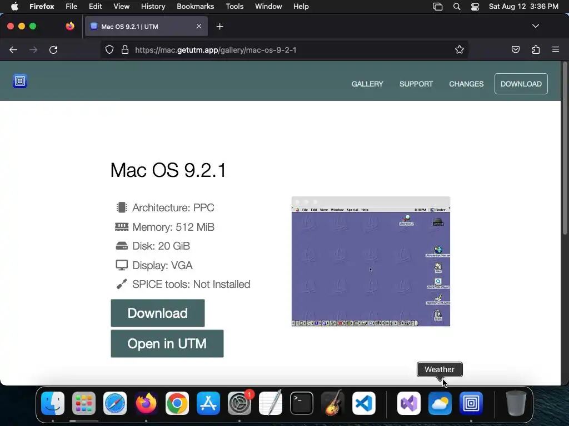Click the "Memory: 512 MiB" text
The image size is (569, 426).
(x=173, y=227)
